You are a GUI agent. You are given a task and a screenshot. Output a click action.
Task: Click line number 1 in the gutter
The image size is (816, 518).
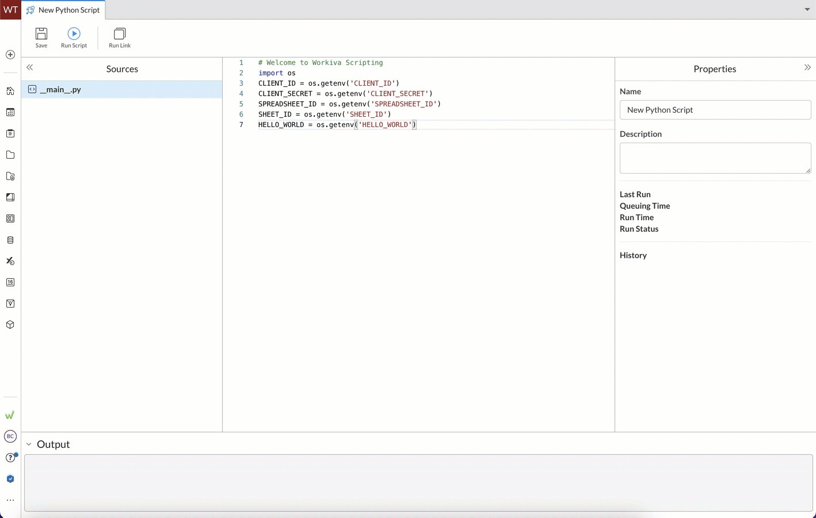click(241, 63)
